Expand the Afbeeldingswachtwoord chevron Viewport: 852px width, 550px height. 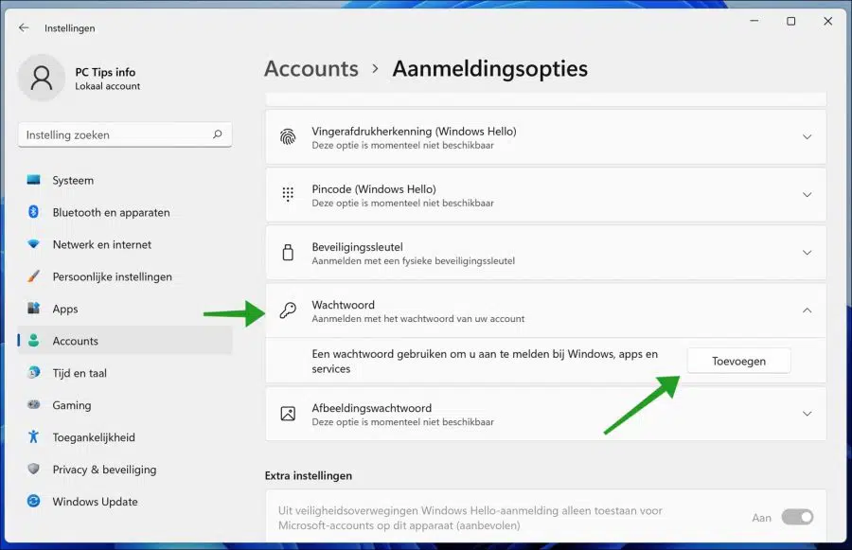point(807,414)
